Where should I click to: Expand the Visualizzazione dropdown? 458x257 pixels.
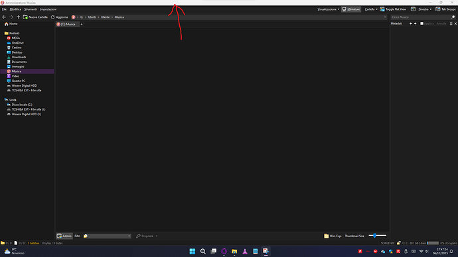329,9
